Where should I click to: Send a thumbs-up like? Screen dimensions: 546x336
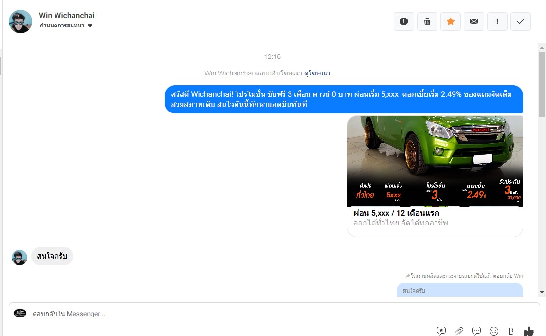[528, 331]
